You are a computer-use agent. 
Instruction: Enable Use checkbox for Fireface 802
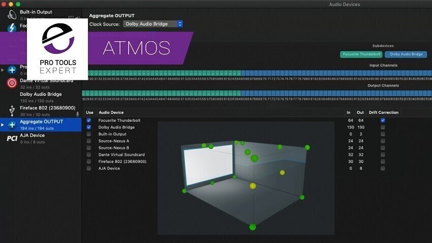point(89,162)
